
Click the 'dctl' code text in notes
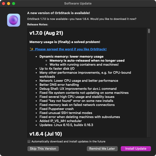point(97,89)
